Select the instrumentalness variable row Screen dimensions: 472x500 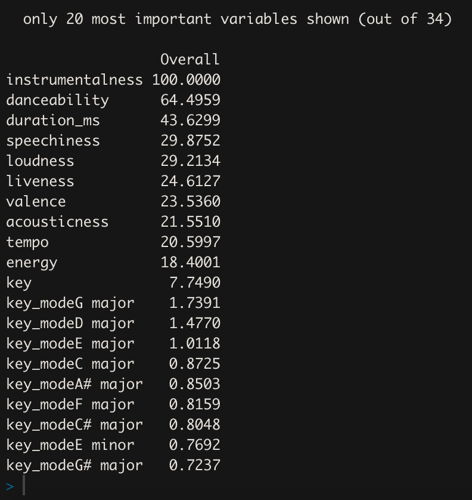pyautogui.click(x=113, y=80)
